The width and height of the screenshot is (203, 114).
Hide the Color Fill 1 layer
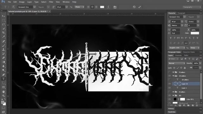coord(169,99)
